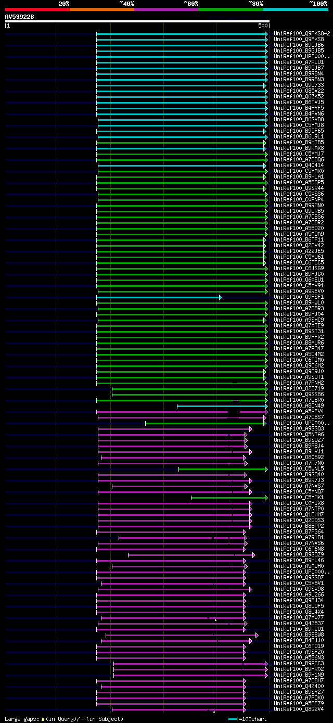Click label UniRef100_C5YMK0
333x723 pixels.
pyautogui.click(x=299, y=171)
